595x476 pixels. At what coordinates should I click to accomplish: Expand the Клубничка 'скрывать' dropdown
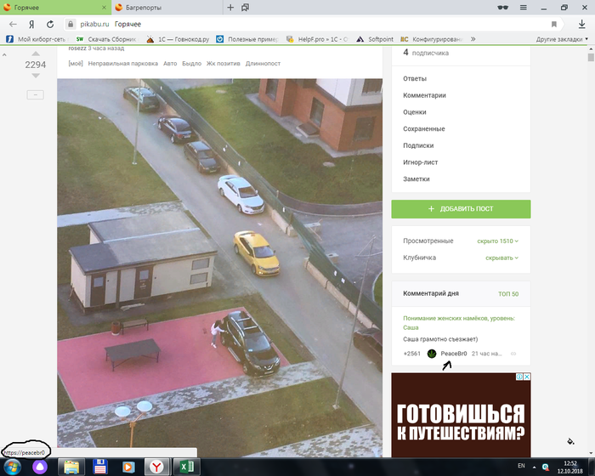click(501, 257)
